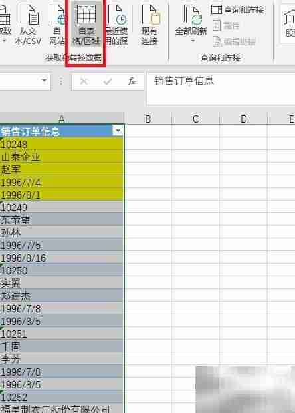Select cell containing 1996/8/1
The image size is (295, 413).
[x=62, y=195]
